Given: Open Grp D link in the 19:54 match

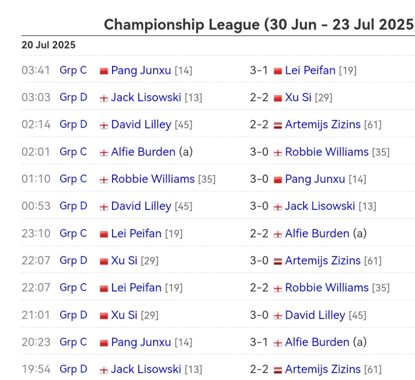Looking at the screenshot, I should tap(73, 369).
